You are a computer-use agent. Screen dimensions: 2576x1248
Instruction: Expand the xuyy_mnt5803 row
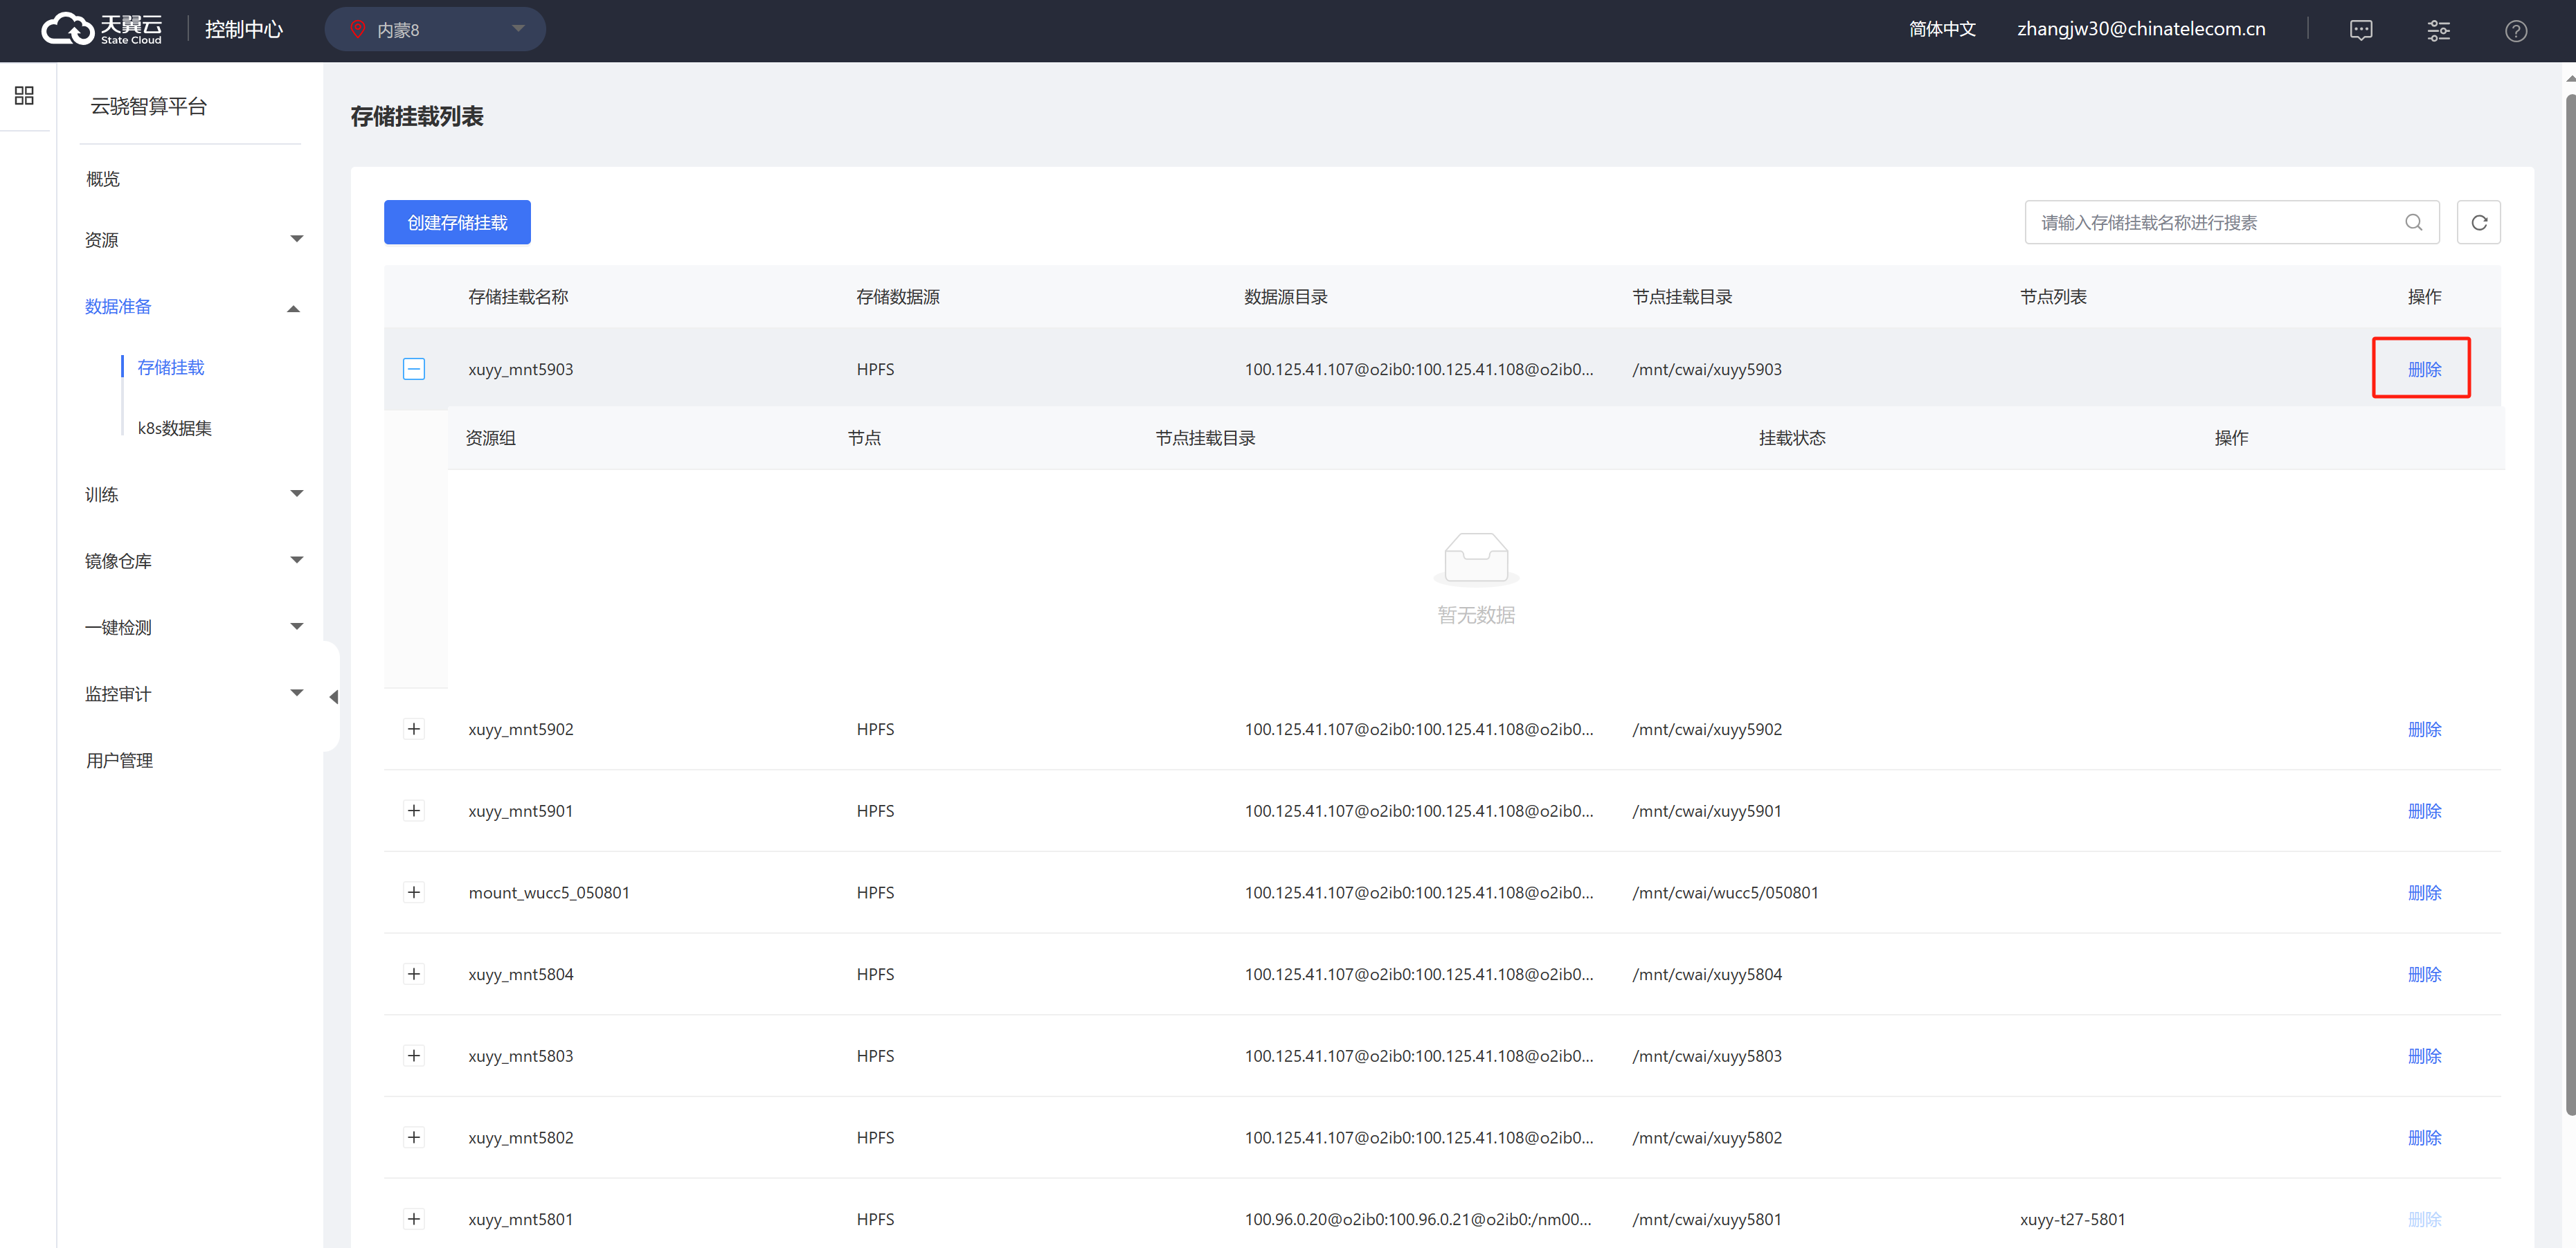[x=414, y=1055]
